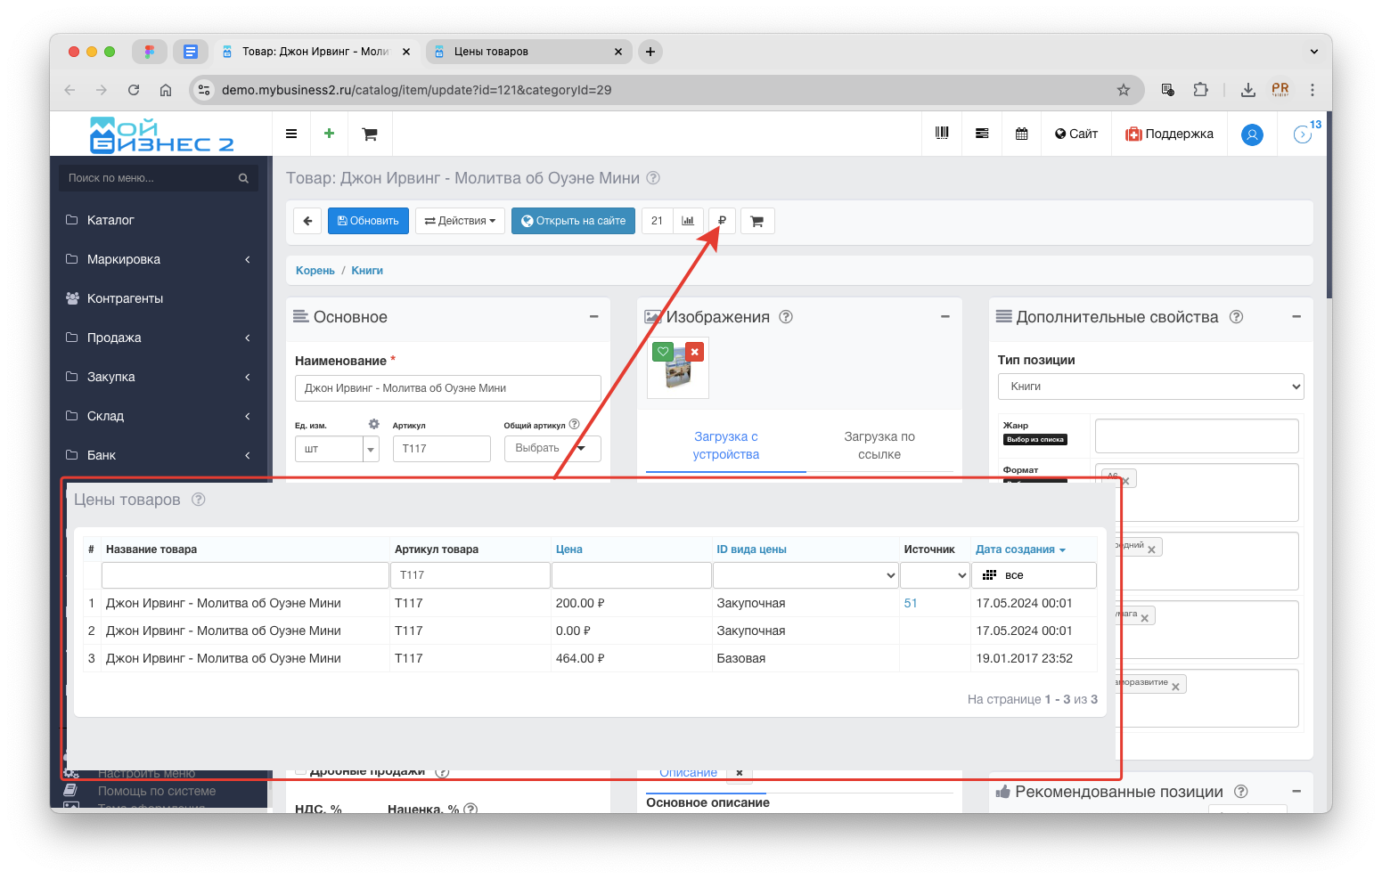The image size is (1382, 879).
Task: Click the back arrow button
Action: 307,221
